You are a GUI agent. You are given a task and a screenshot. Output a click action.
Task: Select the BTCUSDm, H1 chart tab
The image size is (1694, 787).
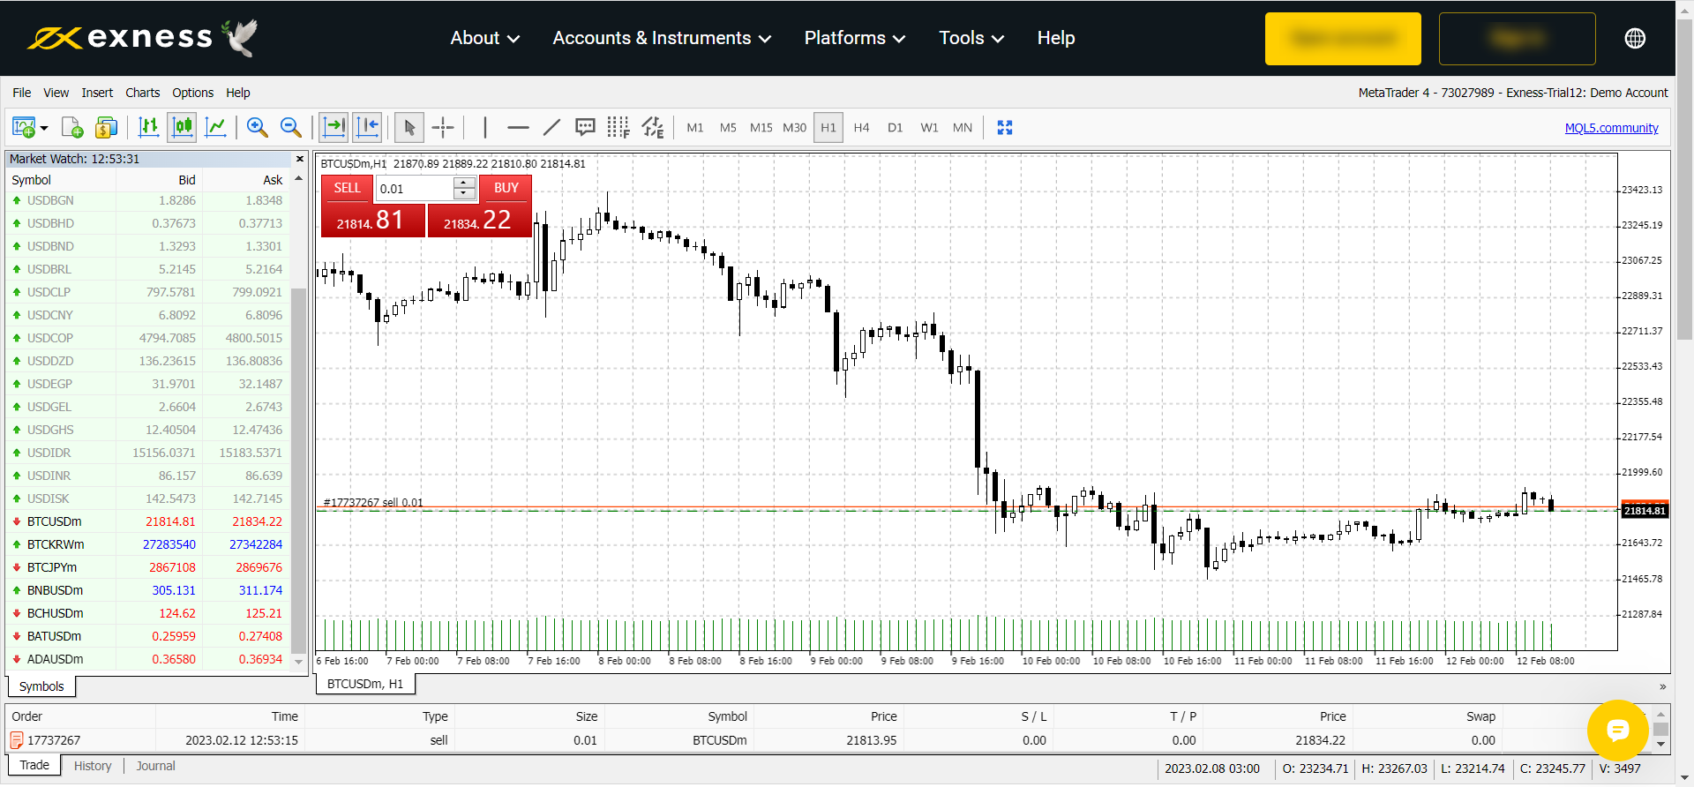click(x=365, y=684)
